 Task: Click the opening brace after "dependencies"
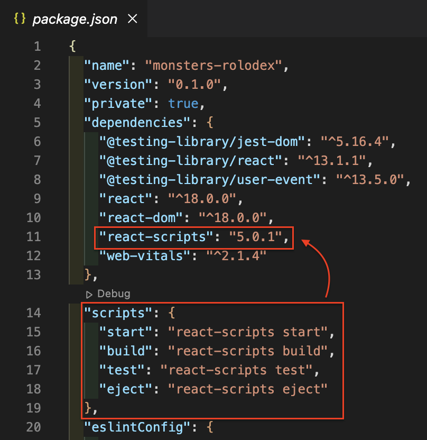click(x=210, y=123)
